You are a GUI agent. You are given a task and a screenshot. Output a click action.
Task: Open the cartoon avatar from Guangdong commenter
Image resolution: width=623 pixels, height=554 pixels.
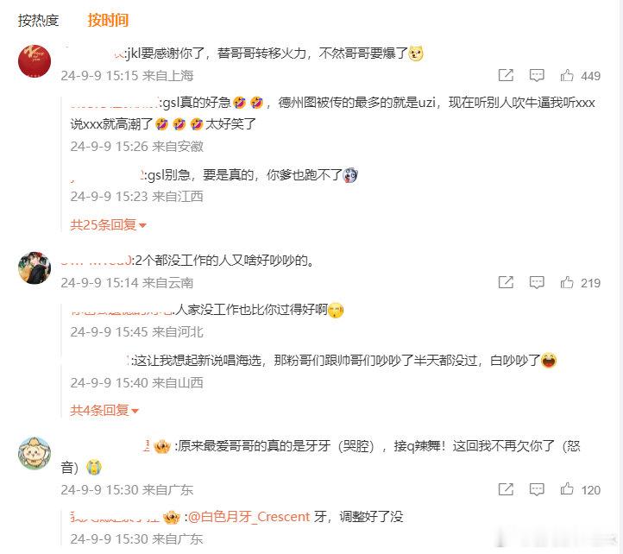coord(35,453)
